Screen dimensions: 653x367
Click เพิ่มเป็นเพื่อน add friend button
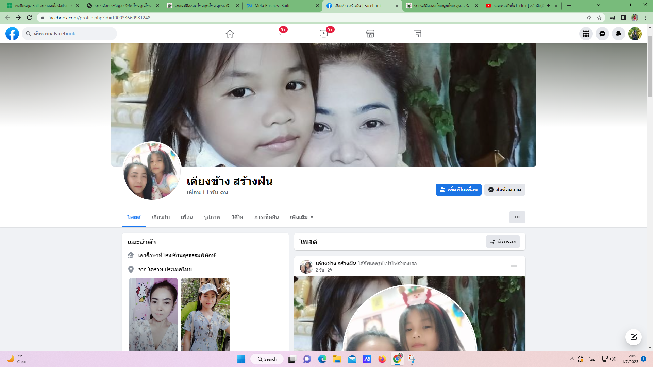click(x=458, y=190)
